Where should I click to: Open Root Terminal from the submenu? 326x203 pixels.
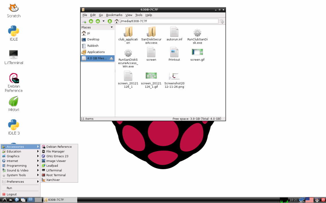pyautogui.click(x=59, y=175)
